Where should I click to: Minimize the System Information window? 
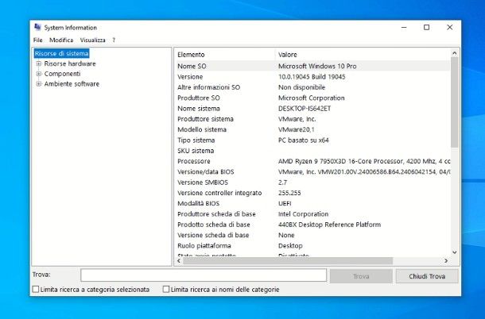[404, 28]
